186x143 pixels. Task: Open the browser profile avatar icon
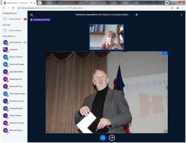[x=178, y=8]
